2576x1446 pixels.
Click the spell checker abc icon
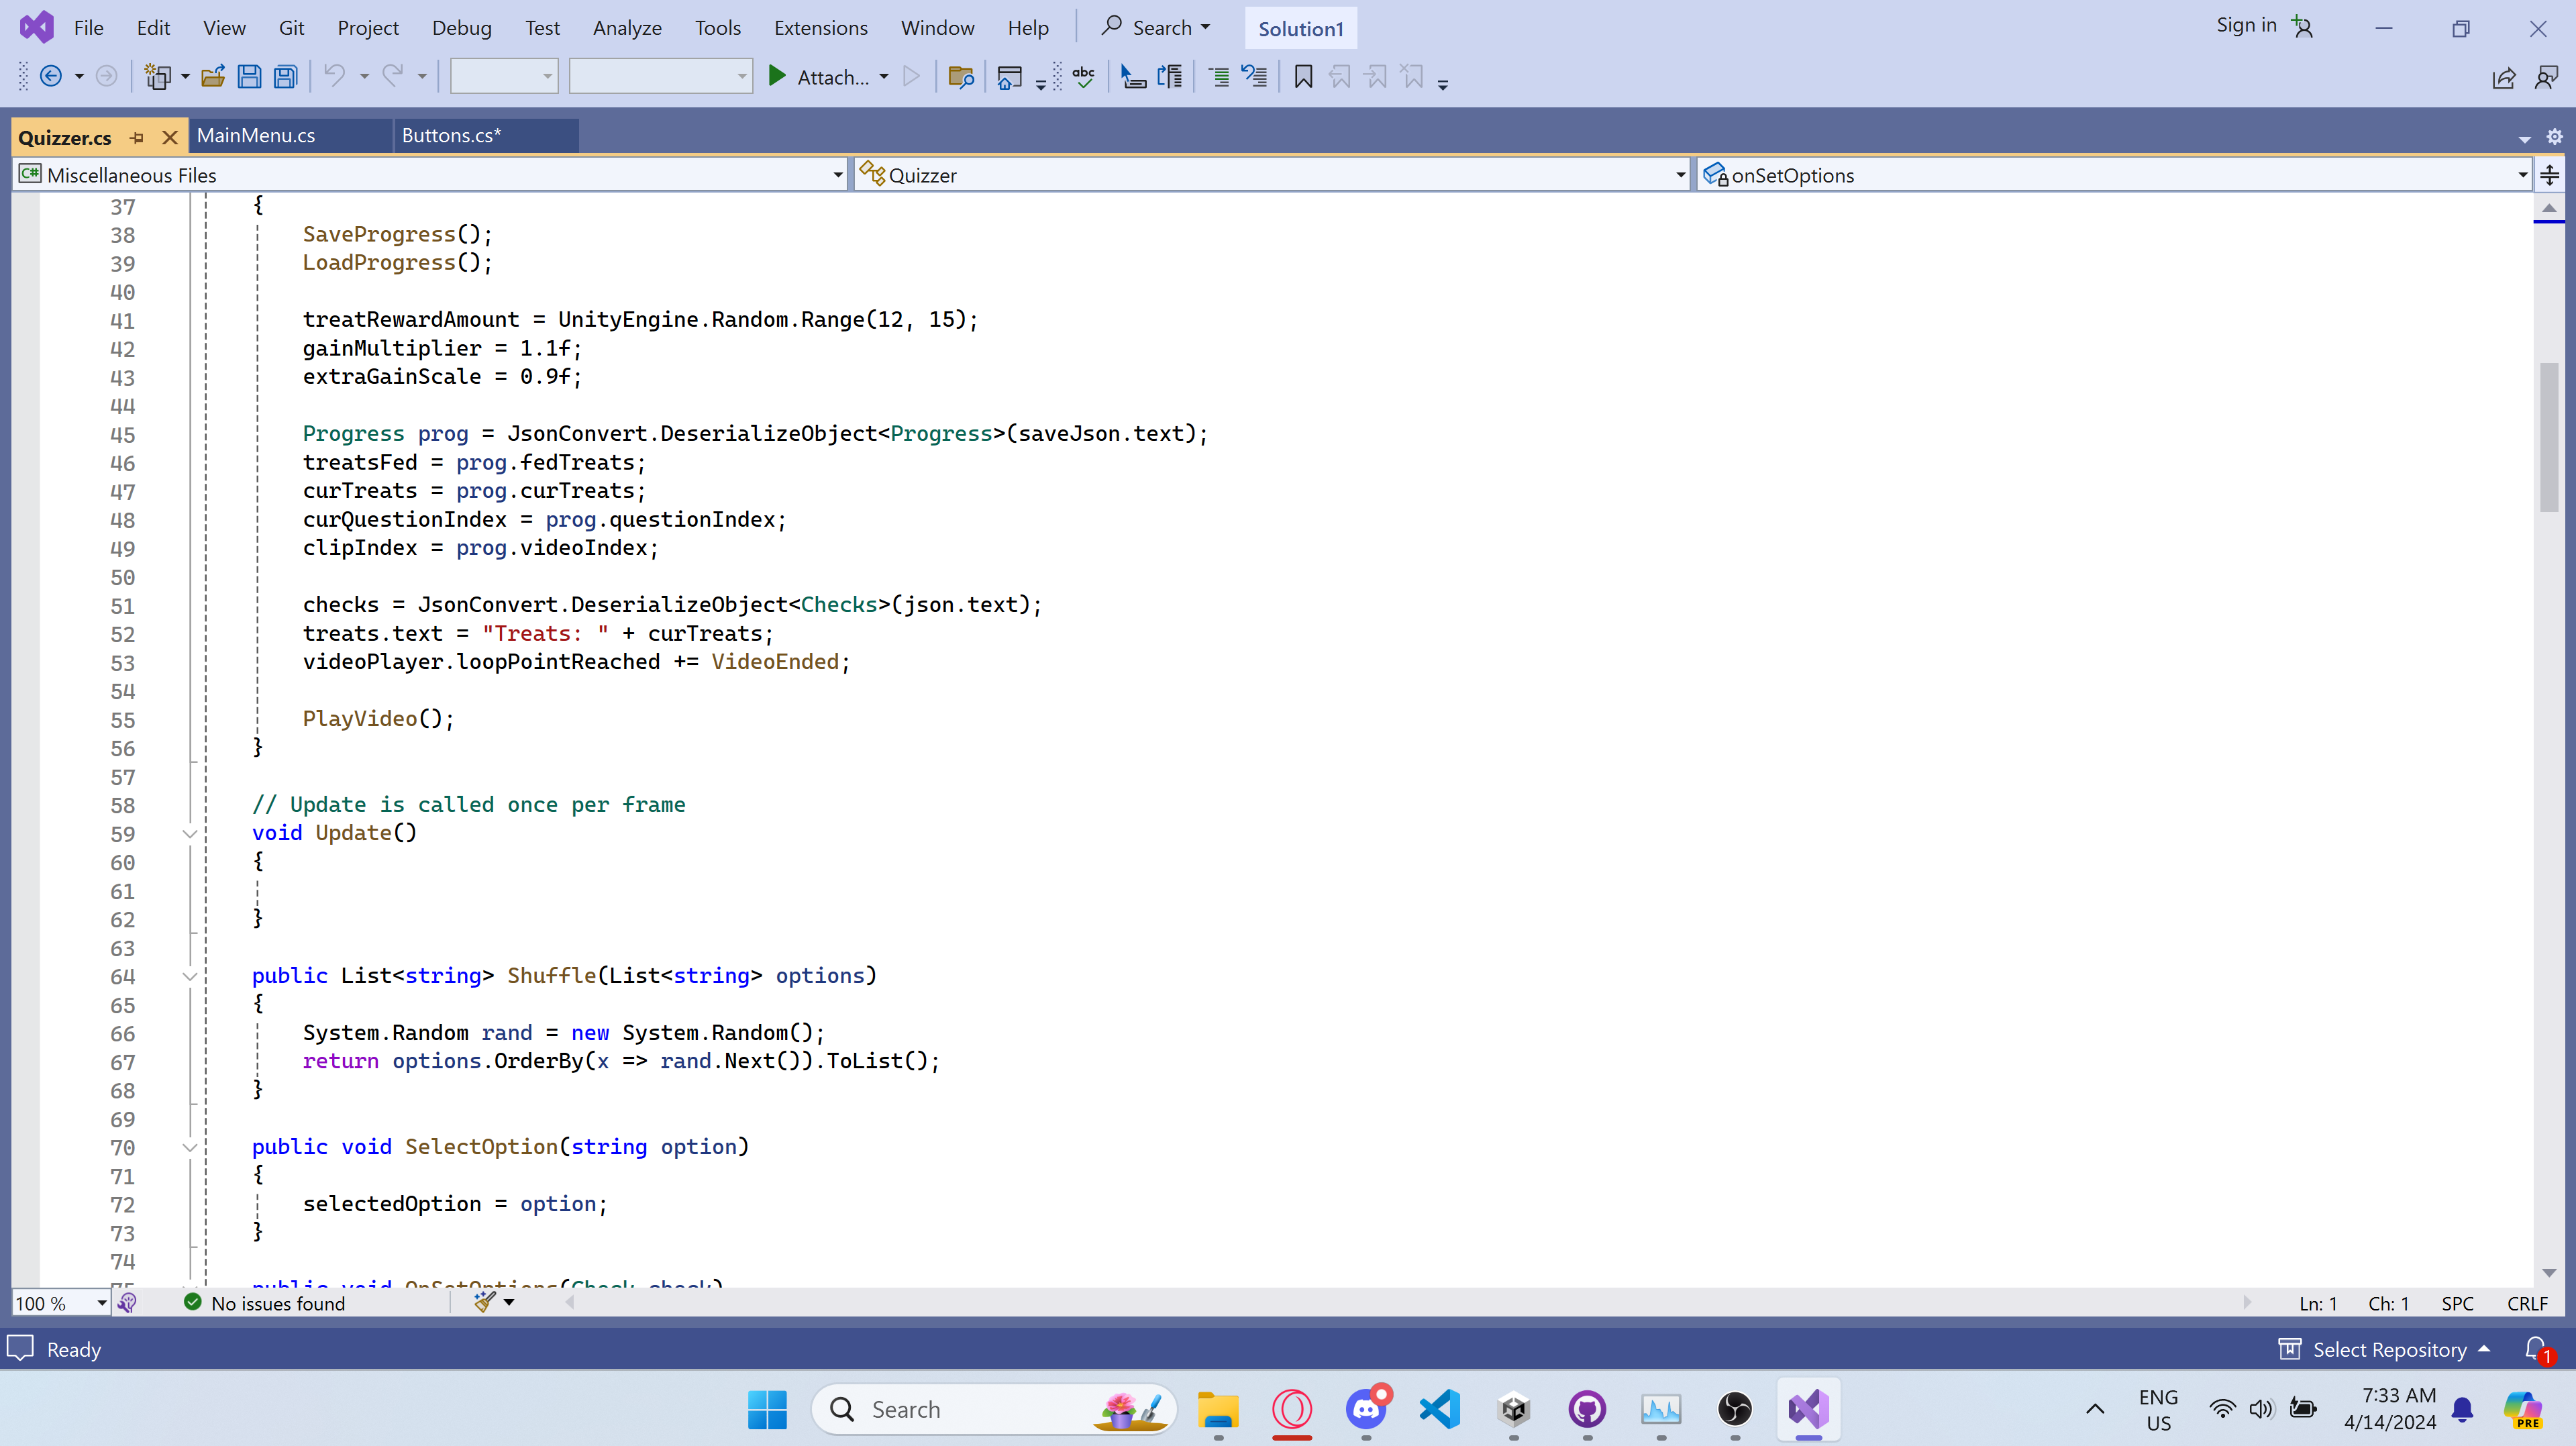1083,77
